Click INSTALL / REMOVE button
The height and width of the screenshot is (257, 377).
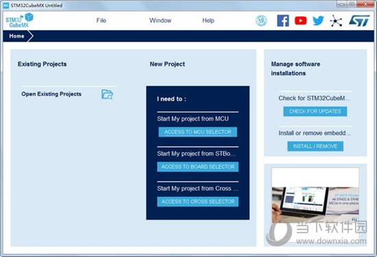(x=315, y=146)
